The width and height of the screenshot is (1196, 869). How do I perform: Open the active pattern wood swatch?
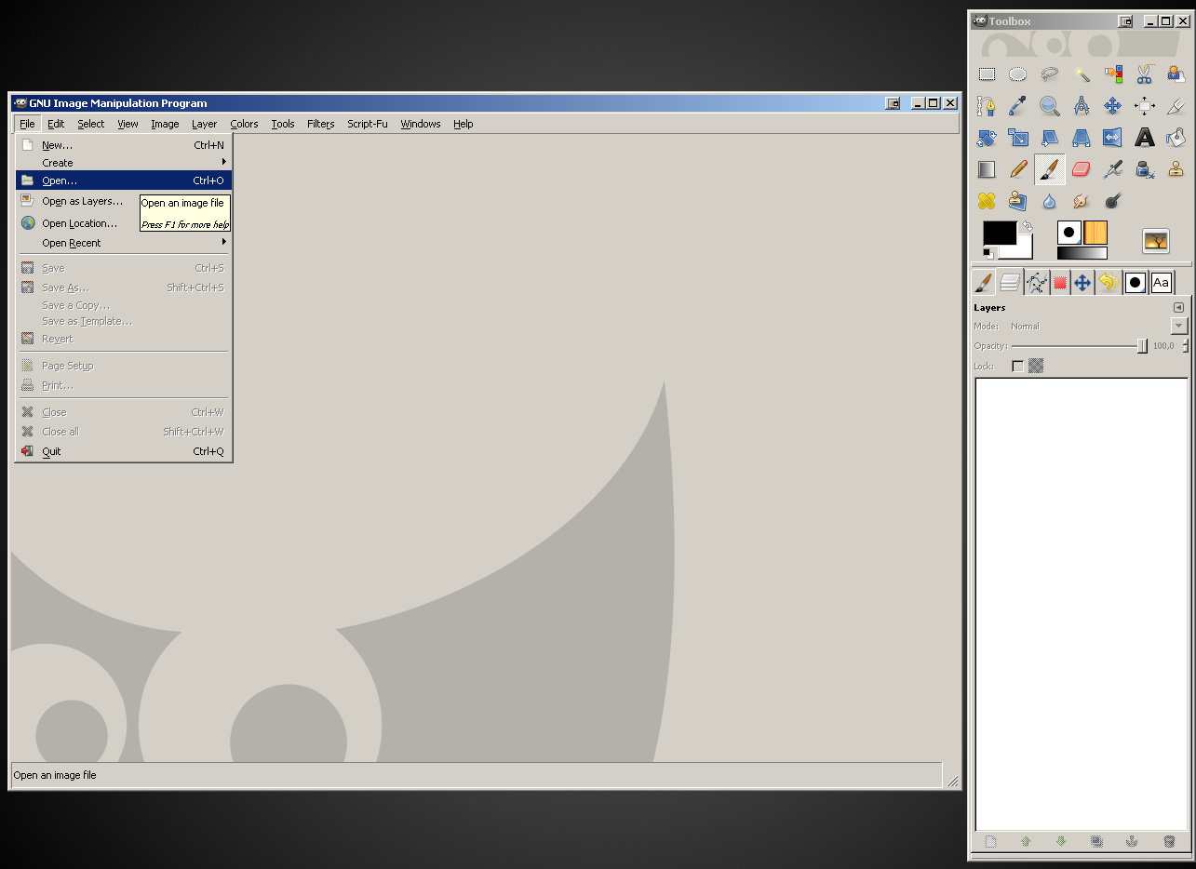pyautogui.click(x=1095, y=233)
